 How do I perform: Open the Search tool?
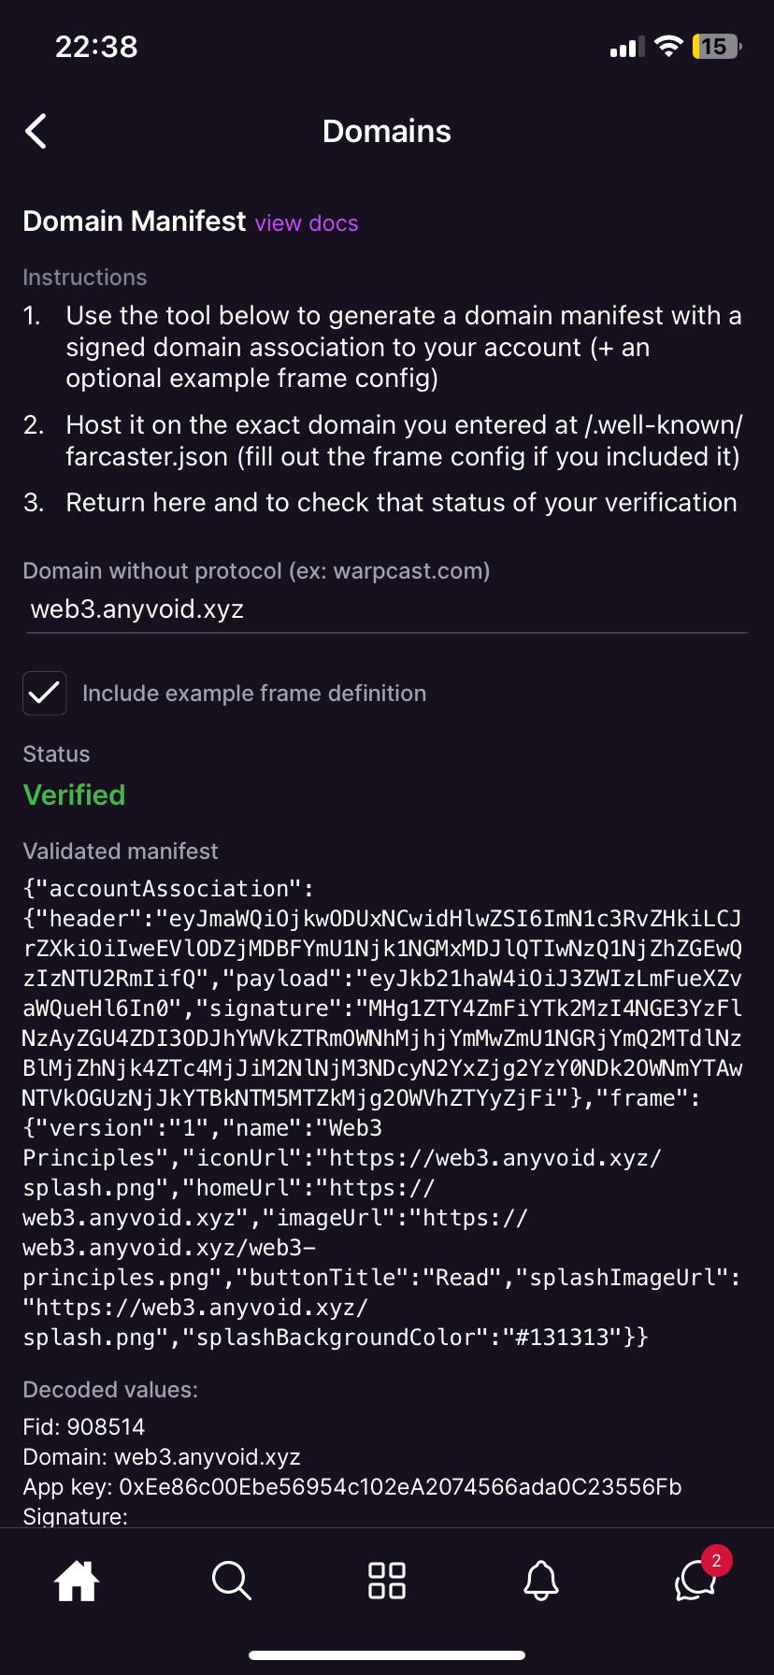[x=231, y=1581]
